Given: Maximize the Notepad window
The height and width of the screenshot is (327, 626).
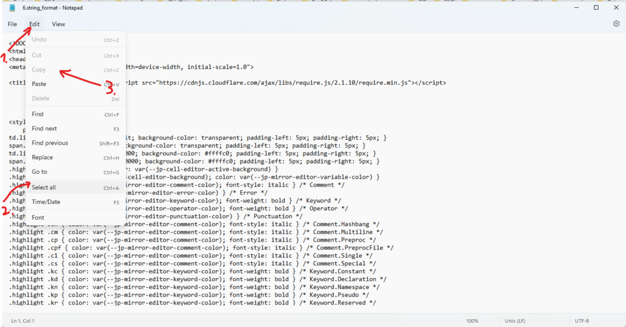Looking at the screenshot, I should pyautogui.click(x=596, y=7).
